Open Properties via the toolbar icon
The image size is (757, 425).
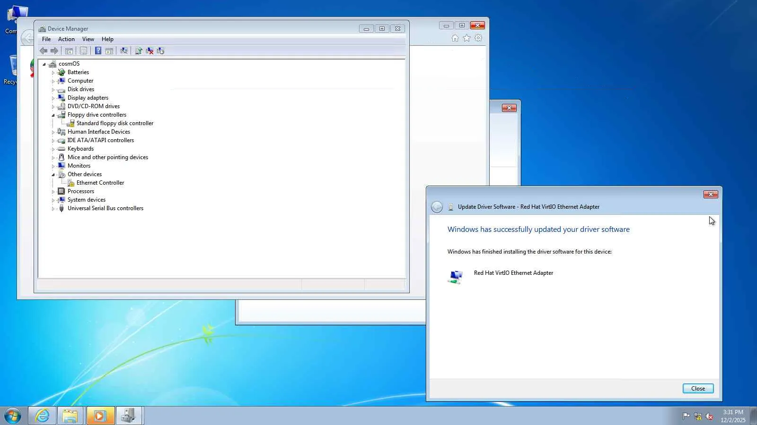pyautogui.click(x=83, y=51)
